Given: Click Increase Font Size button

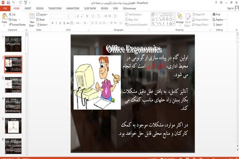Looking at the screenshot, I should 78,16.
